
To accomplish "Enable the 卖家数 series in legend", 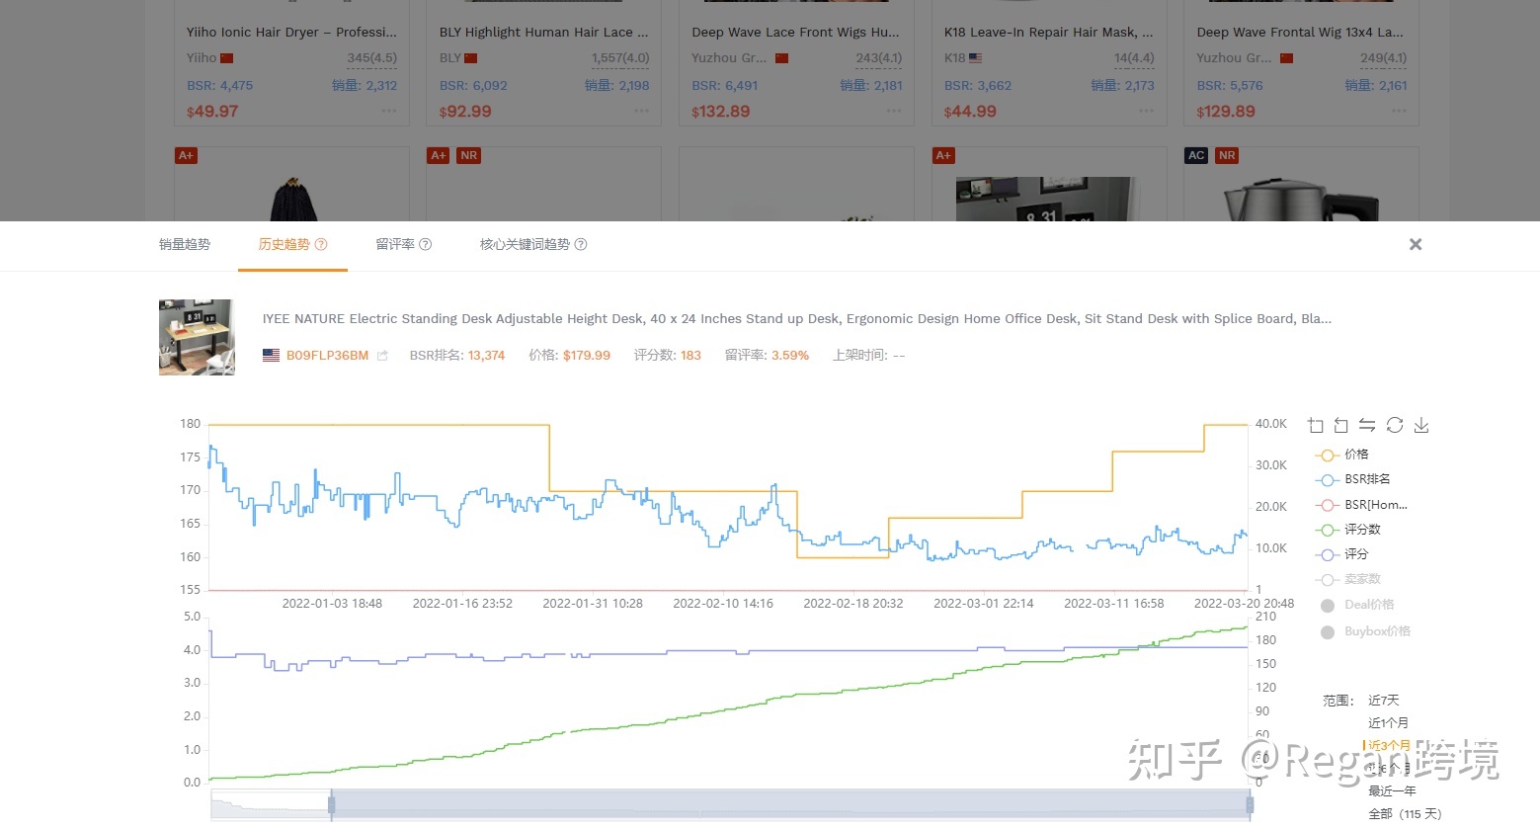I will (x=1348, y=579).
